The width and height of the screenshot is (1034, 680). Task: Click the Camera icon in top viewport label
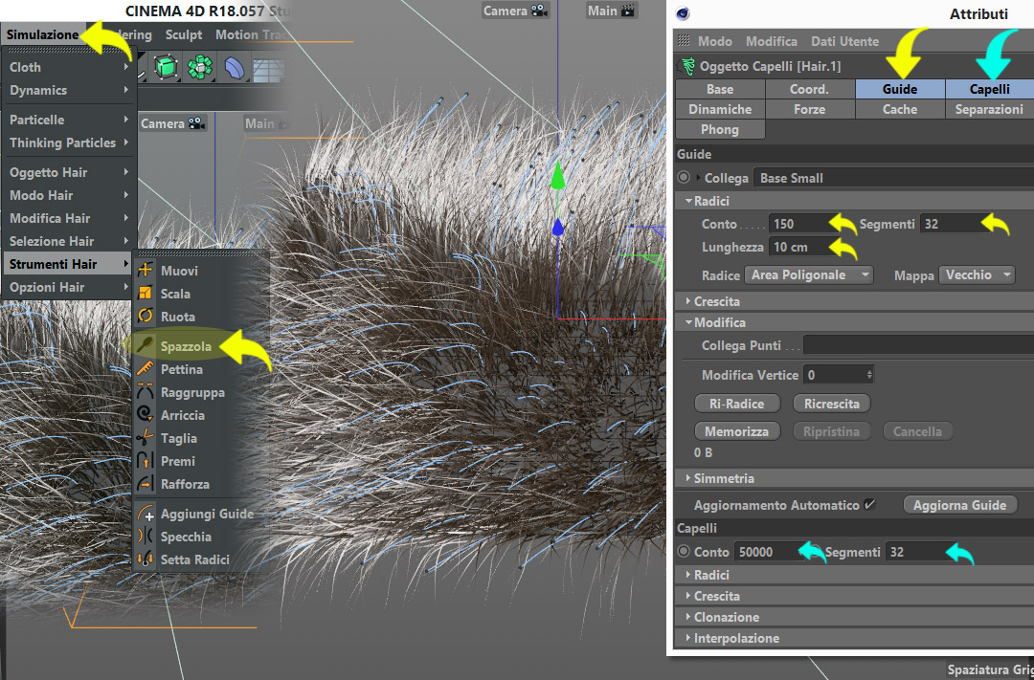539,11
